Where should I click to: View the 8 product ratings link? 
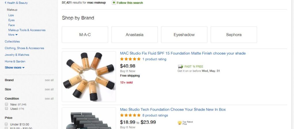tap(155, 116)
